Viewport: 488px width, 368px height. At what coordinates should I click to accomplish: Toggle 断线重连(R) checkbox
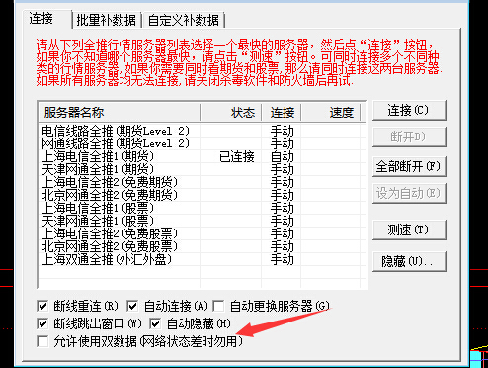click(42, 306)
